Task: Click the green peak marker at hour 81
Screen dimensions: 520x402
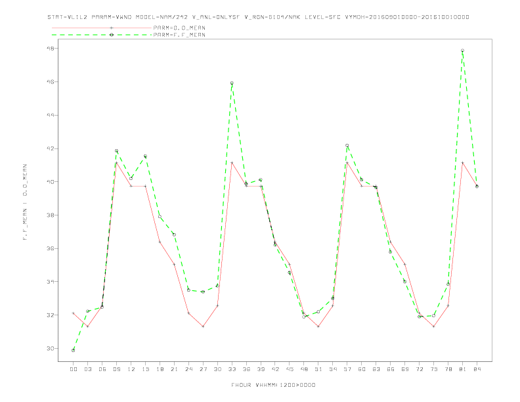Action: [463, 51]
